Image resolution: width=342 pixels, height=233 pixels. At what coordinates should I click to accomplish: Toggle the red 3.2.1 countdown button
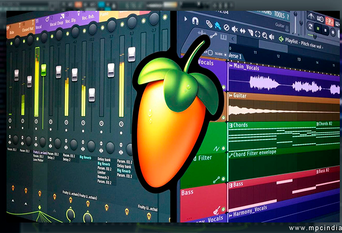[329, 21]
